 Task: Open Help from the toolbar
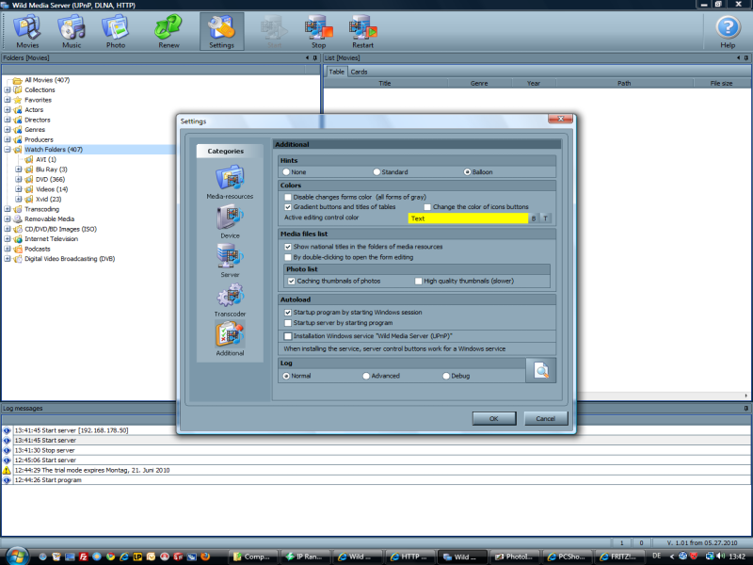tap(728, 32)
